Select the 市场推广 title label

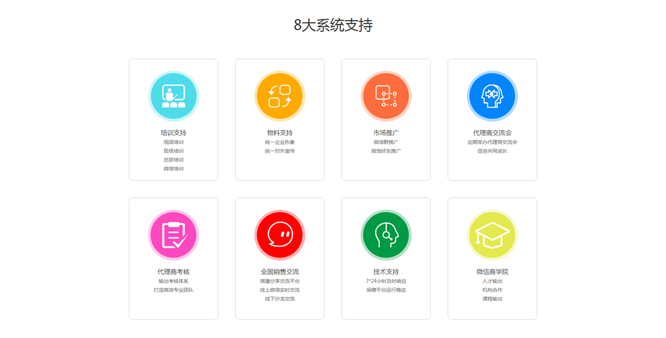tap(386, 133)
